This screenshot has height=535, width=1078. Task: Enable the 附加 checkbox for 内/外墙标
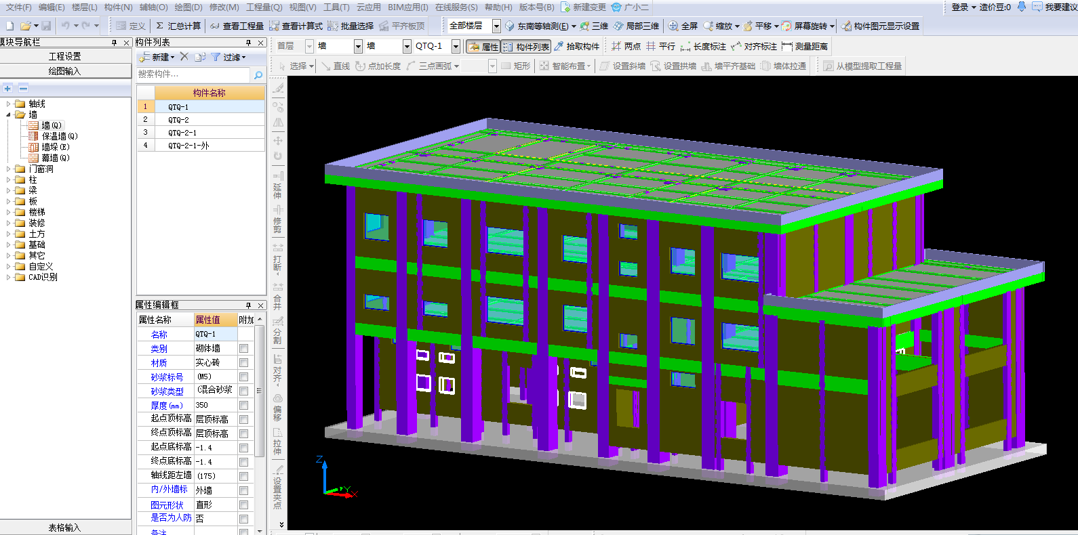[x=243, y=490]
